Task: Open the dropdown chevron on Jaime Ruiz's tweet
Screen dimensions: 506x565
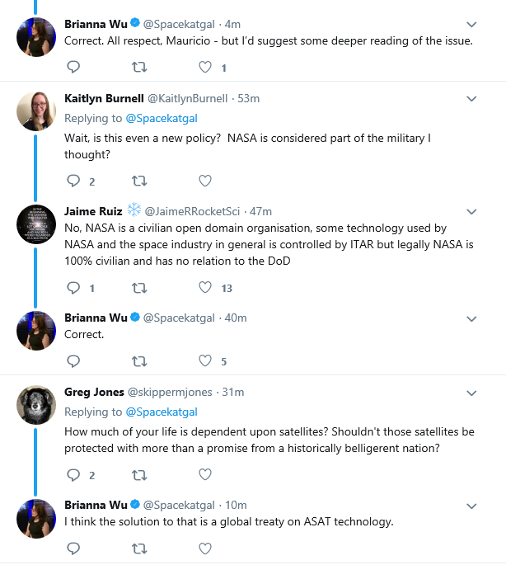Action: point(471,212)
